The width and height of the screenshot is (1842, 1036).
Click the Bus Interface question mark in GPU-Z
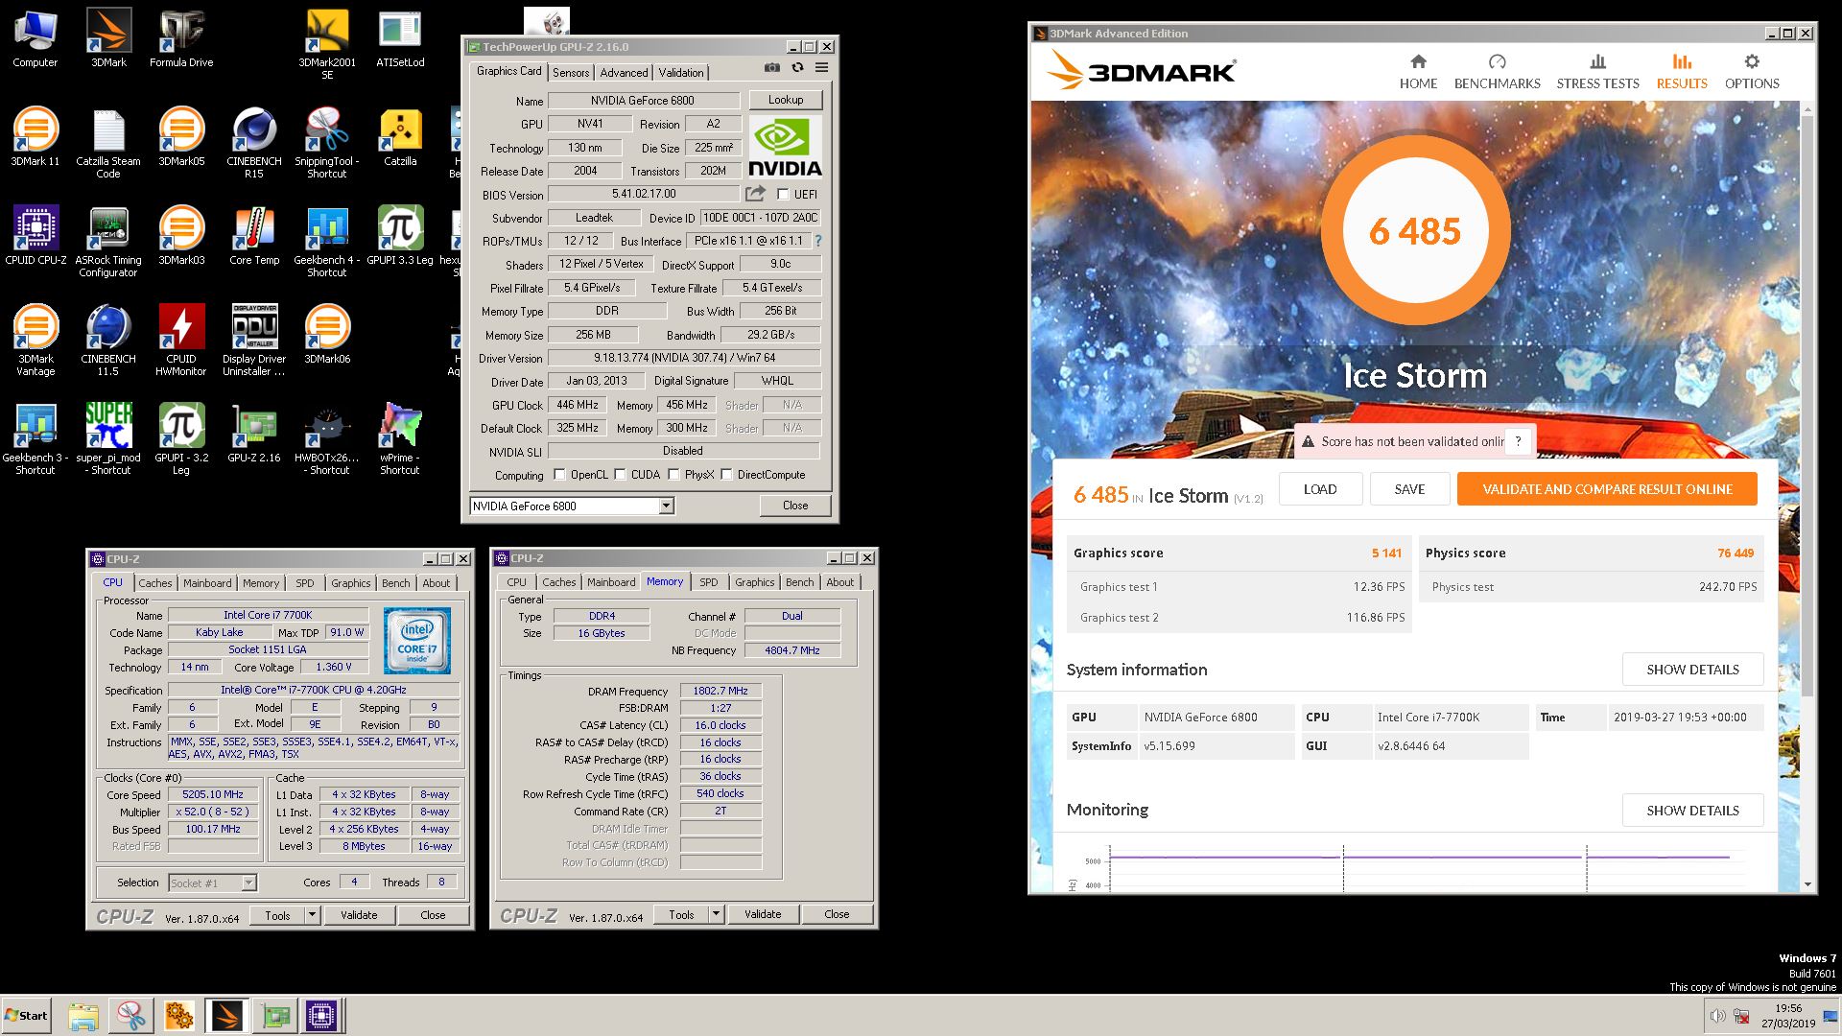[x=818, y=241]
